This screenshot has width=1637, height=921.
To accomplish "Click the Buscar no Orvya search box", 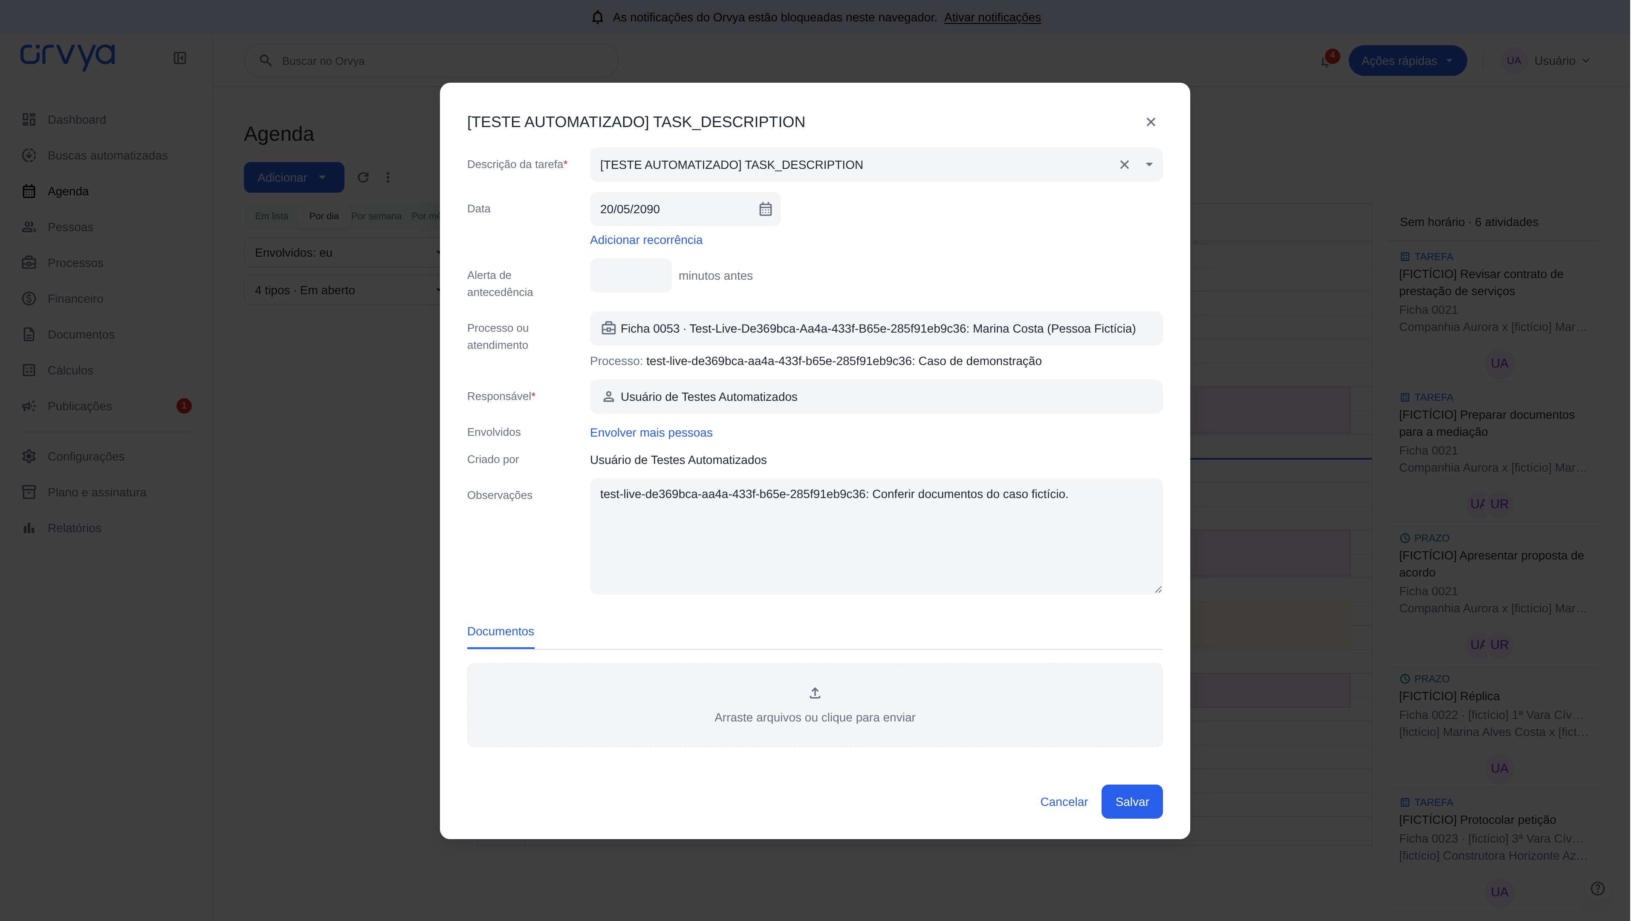I will (x=431, y=61).
